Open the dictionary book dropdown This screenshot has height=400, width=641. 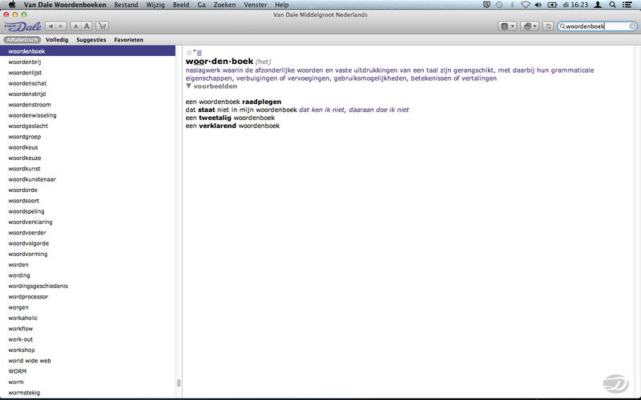507,26
